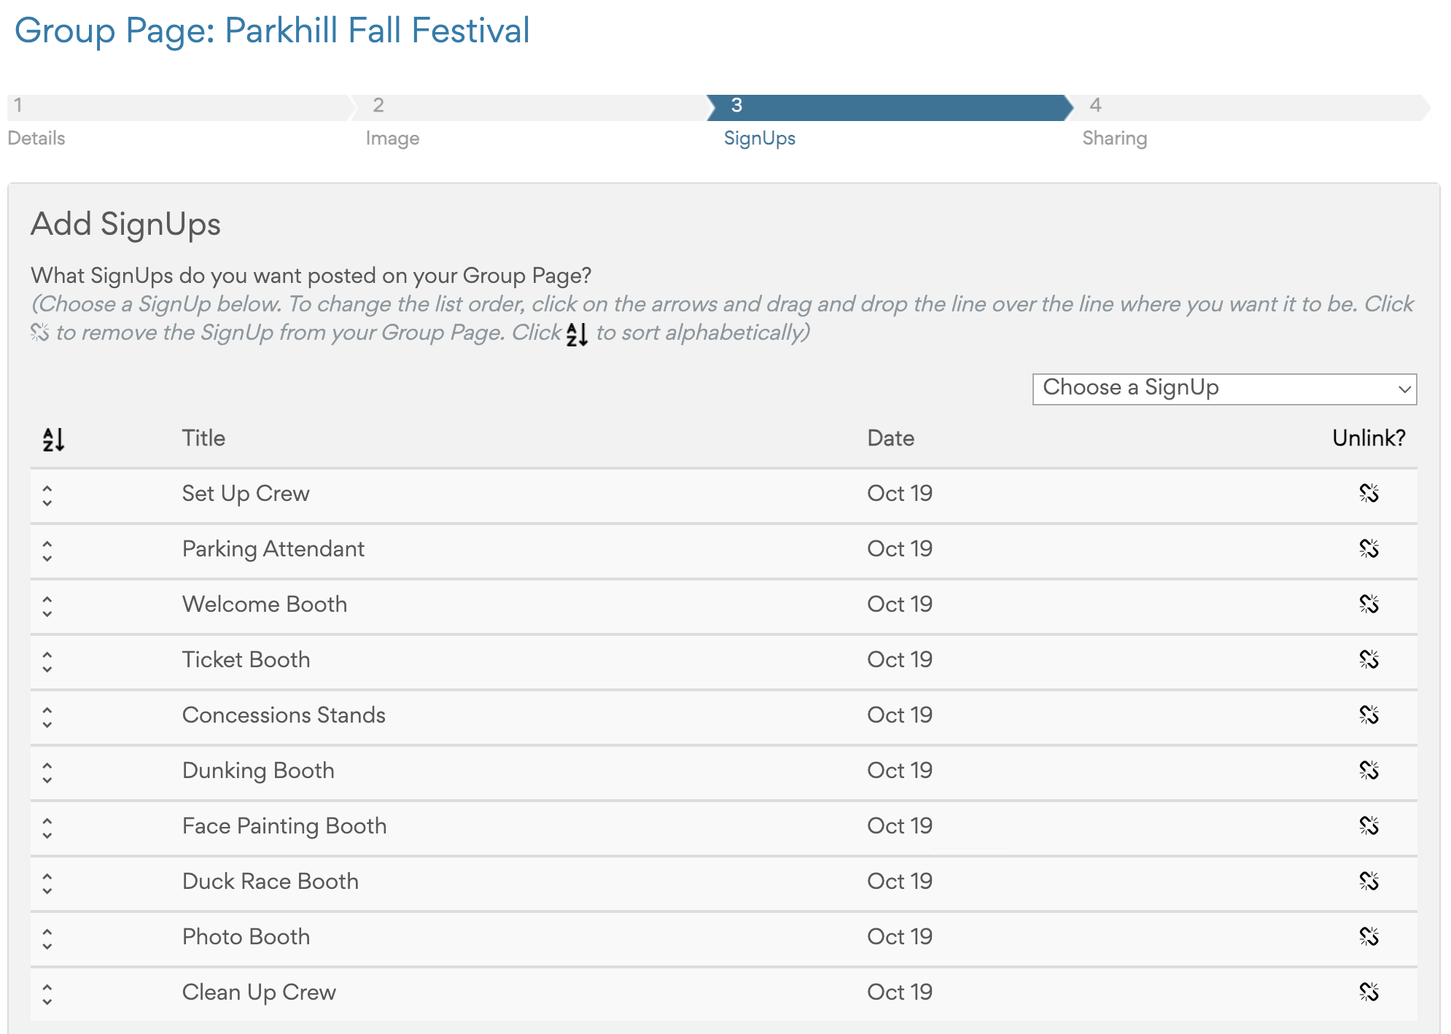Unlink the Face Painting Booth SignUp
Screen dimensions: 1451x1034
(1369, 826)
